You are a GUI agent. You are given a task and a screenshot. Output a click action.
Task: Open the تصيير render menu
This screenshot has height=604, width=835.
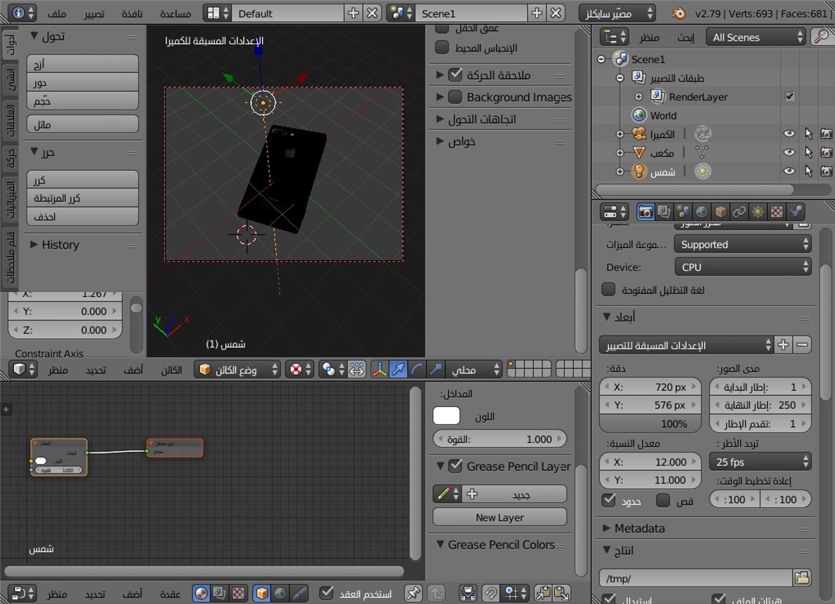(94, 13)
